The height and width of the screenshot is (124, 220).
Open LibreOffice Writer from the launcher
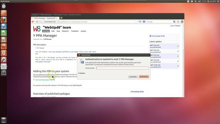pyautogui.click(x=4, y=27)
